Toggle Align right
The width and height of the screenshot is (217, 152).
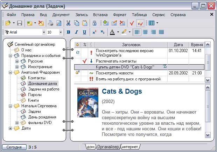coord(153,32)
